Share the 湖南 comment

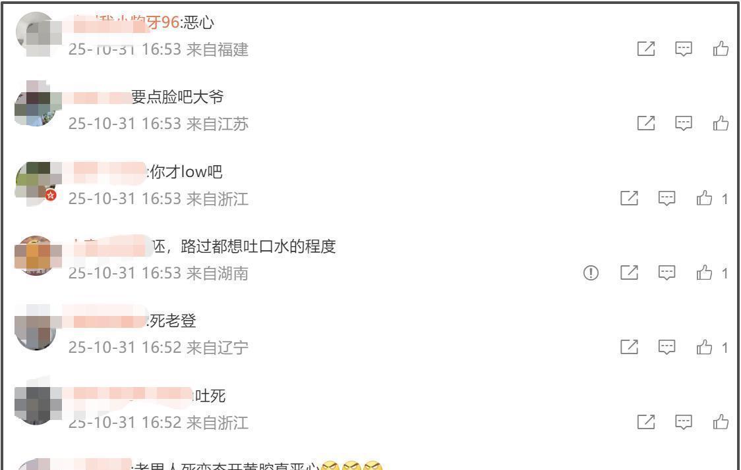click(x=629, y=273)
